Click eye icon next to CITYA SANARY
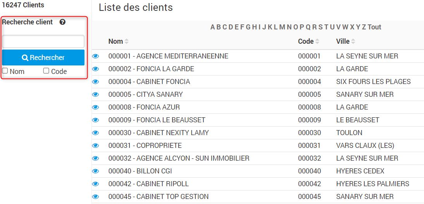 click(x=95, y=94)
